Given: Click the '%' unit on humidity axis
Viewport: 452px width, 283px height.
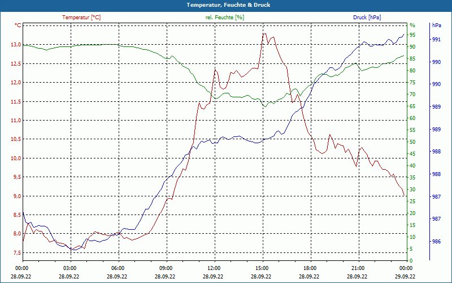Looking at the screenshot, I should [412, 25].
